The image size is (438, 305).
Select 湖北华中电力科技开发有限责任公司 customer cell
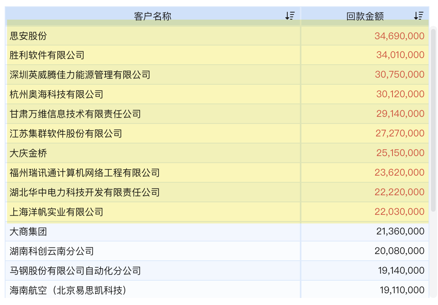tap(153, 192)
